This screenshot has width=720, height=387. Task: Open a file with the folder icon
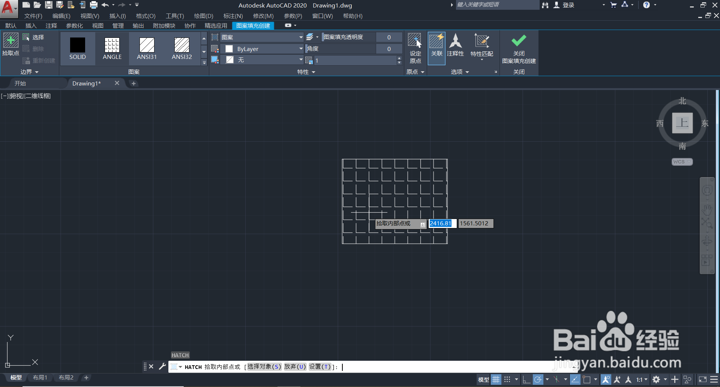click(x=37, y=5)
